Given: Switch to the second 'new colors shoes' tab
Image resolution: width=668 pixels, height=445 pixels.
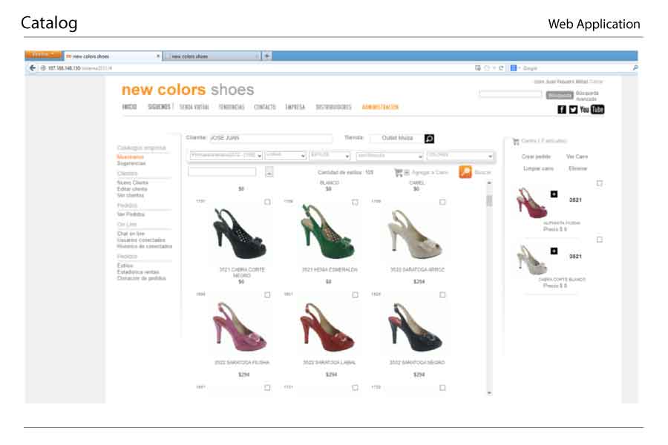Looking at the screenshot, I should click(212, 56).
